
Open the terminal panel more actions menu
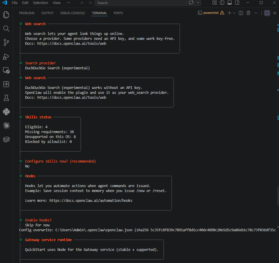click(x=256, y=13)
